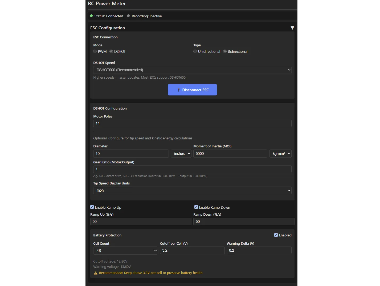380x286 pixels.
Task: Toggle the Battery Protection Enabled checkbox
Action: click(276, 235)
